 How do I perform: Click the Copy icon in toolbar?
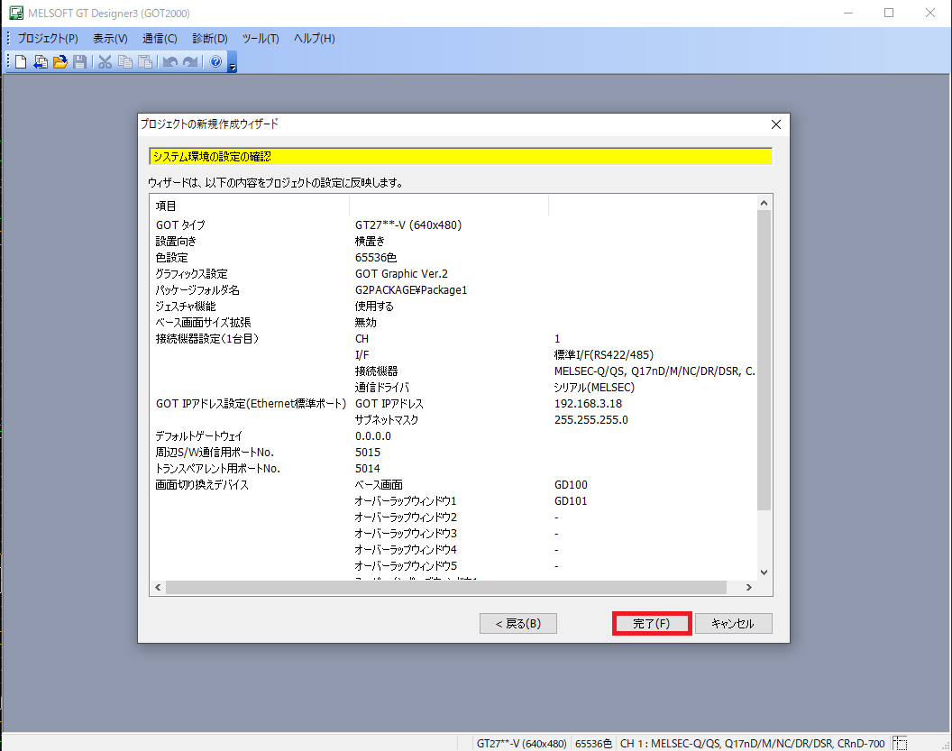pyautogui.click(x=124, y=62)
